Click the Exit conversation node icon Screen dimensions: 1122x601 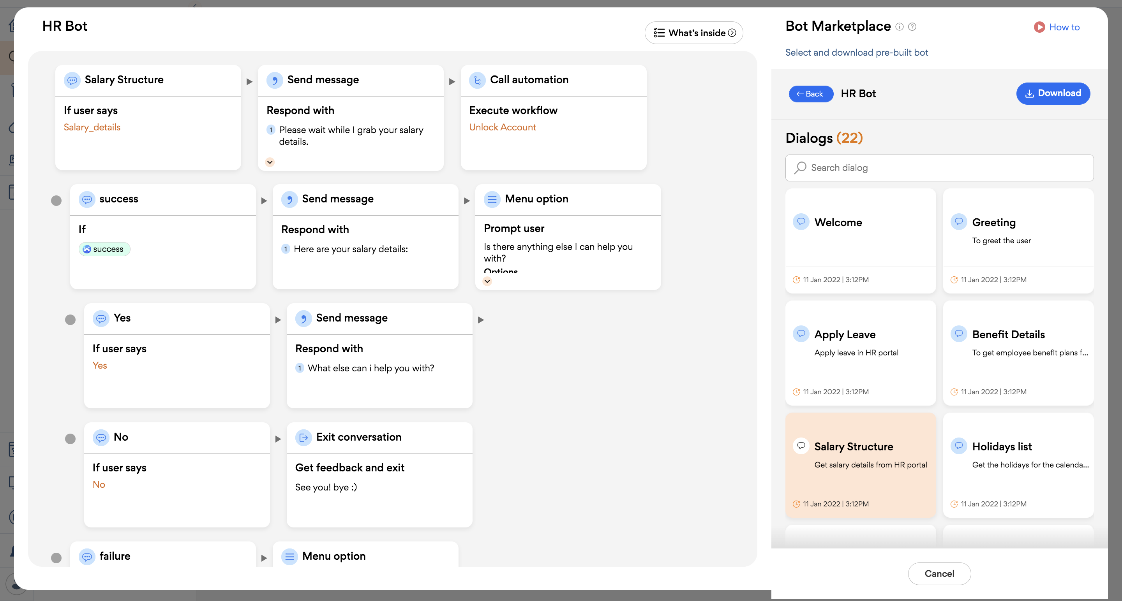[x=303, y=438]
